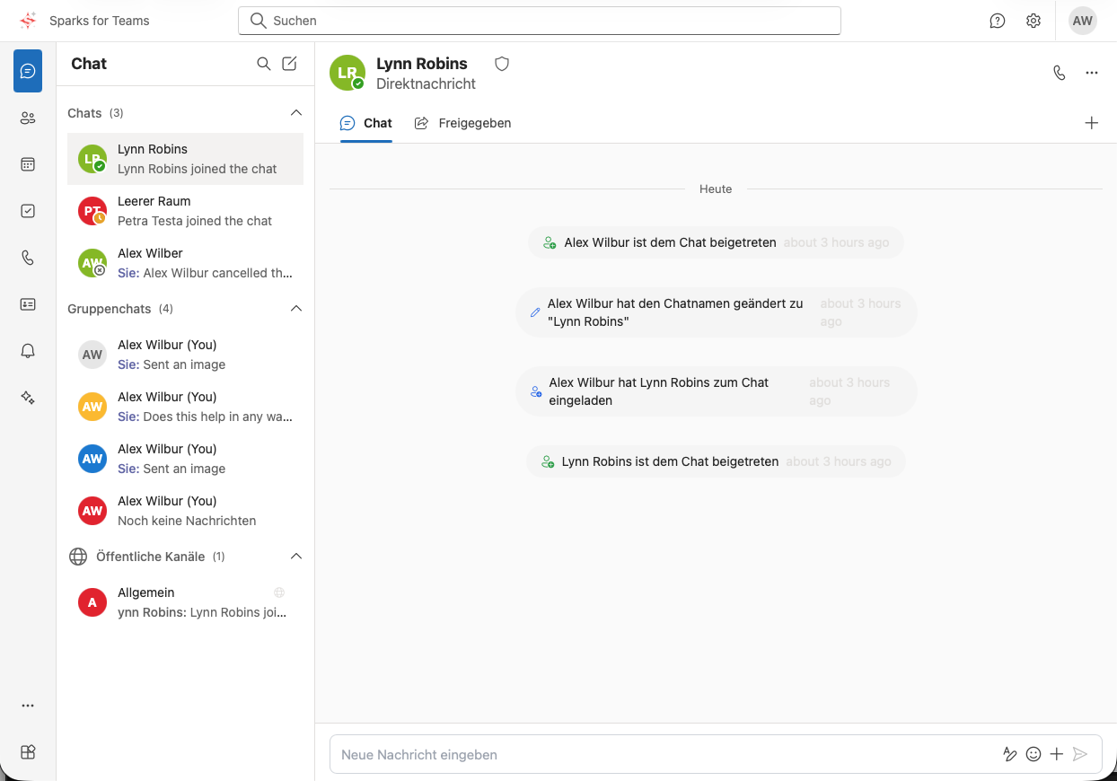Image resolution: width=1117 pixels, height=781 pixels.
Task: Click the text formatting pen icon
Action: click(x=1010, y=754)
